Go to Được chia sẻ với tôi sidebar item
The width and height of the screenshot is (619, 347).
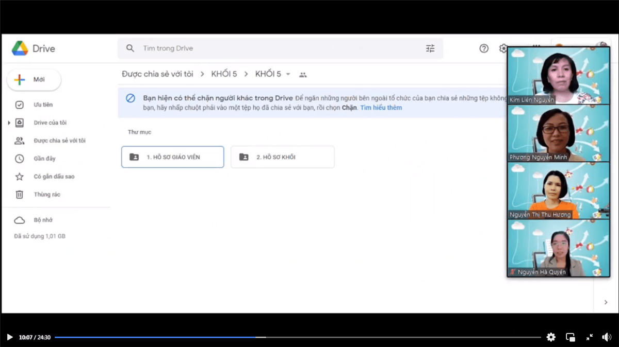59,141
